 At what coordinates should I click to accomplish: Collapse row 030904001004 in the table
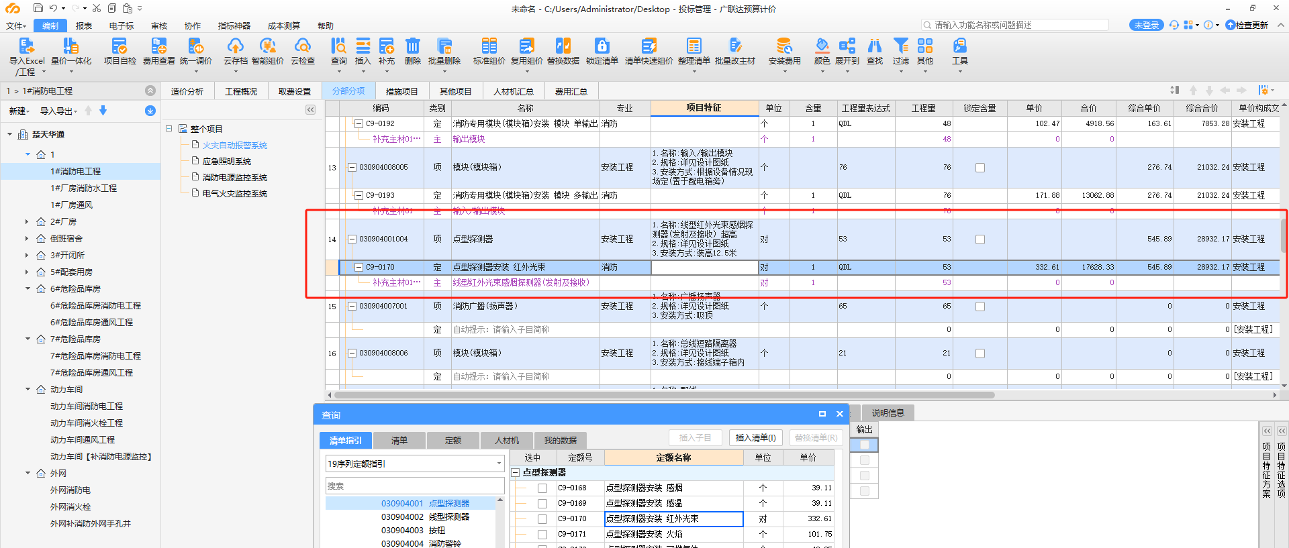pos(352,239)
